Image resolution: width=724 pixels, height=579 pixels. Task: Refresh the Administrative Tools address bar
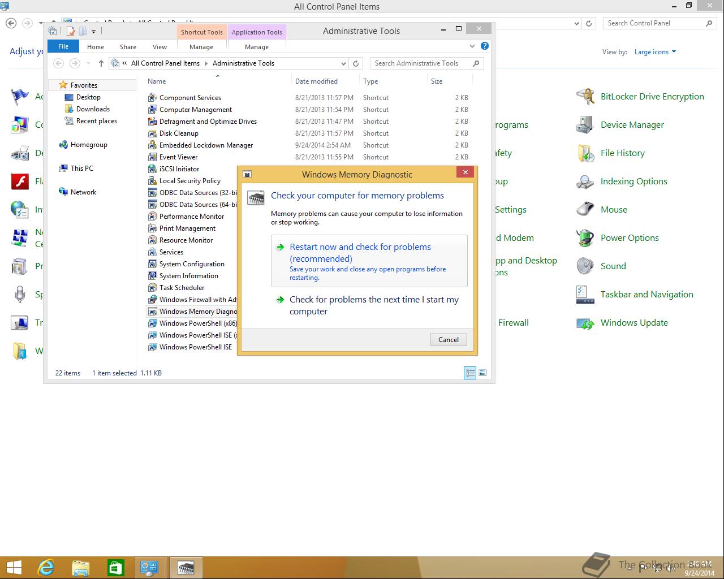click(356, 63)
